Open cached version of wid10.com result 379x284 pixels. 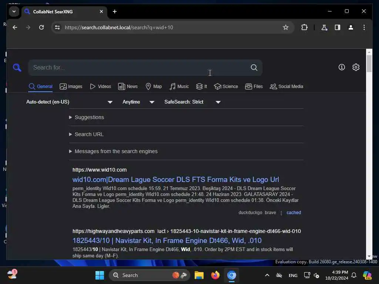(x=294, y=213)
